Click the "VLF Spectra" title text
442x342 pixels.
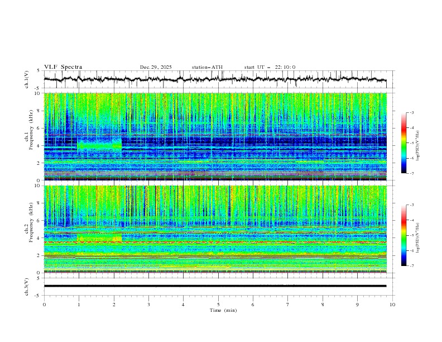pyautogui.click(x=63, y=67)
